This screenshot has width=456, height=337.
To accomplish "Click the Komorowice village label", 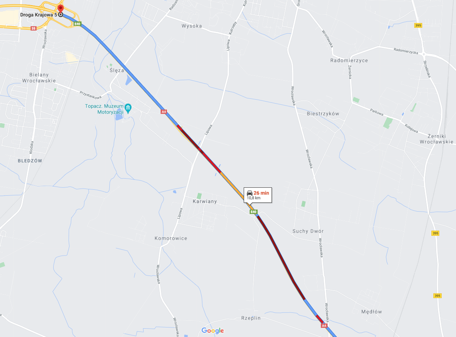I will (x=171, y=238).
